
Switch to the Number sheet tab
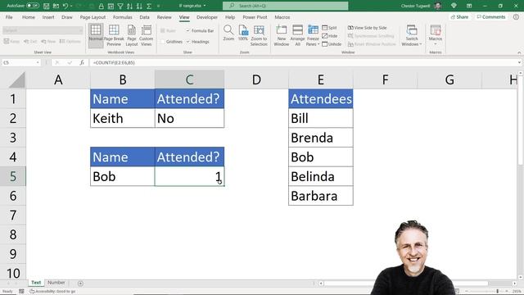point(56,283)
